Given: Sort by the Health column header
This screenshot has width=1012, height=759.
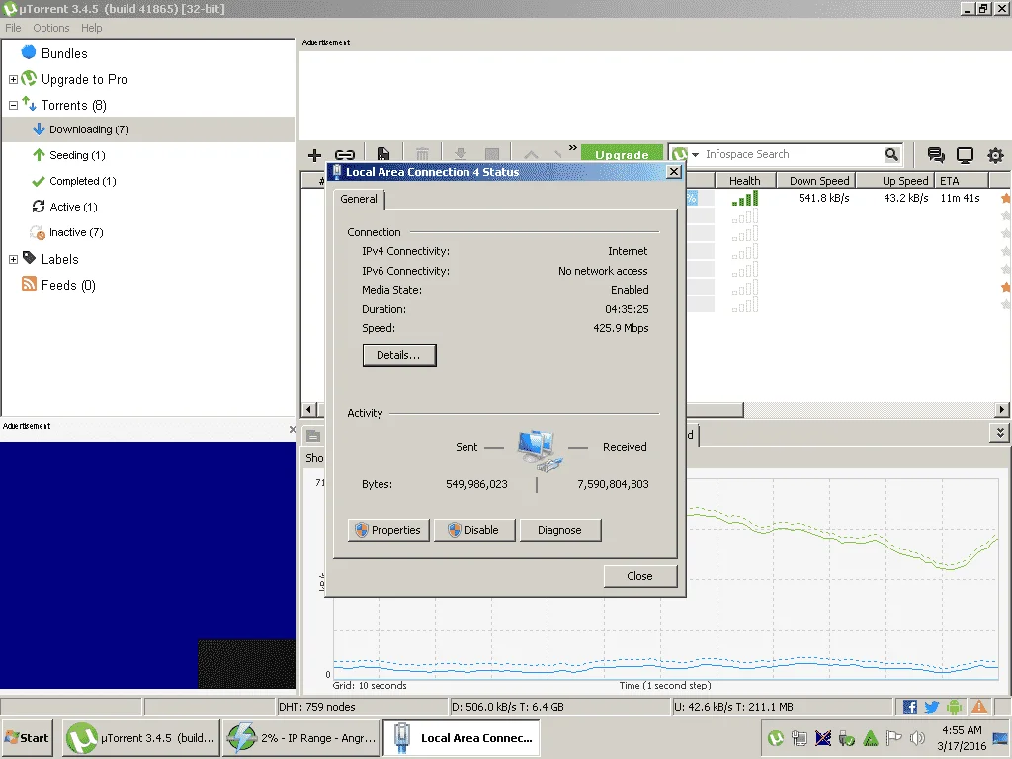Looking at the screenshot, I should click(744, 181).
